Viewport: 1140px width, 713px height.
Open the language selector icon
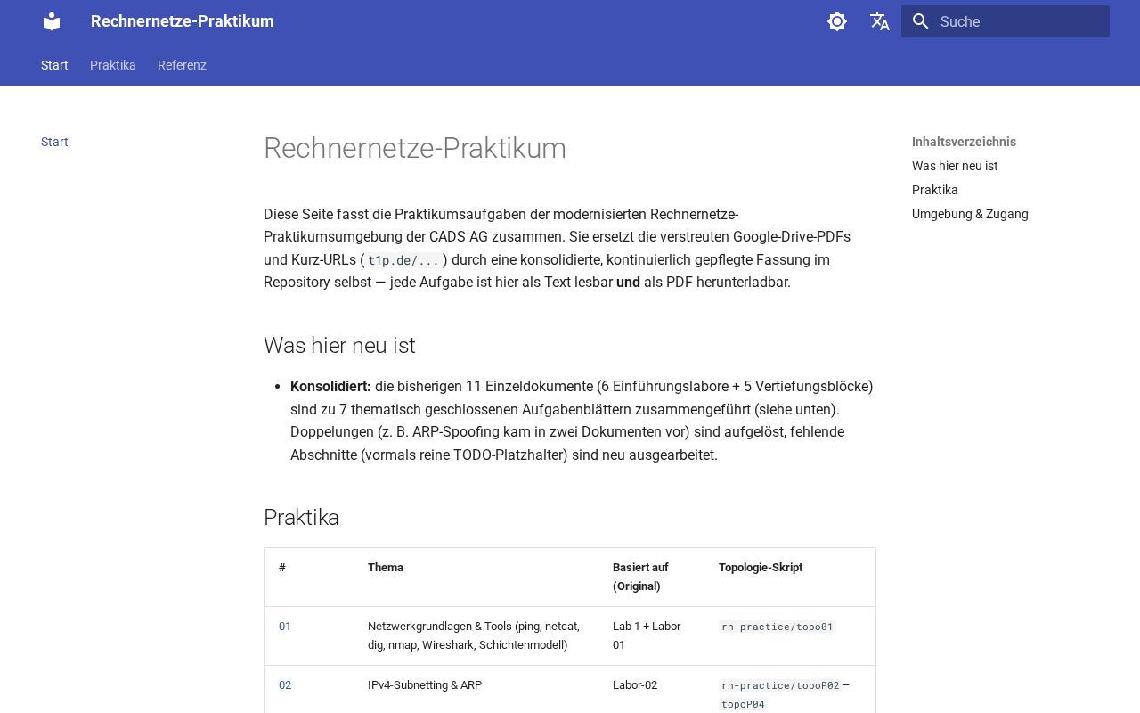click(x=880, y=21)
